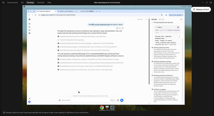Screen dimensions: 214x116
Task: Switch to What is my IP address tab
Action: point(67,11)
